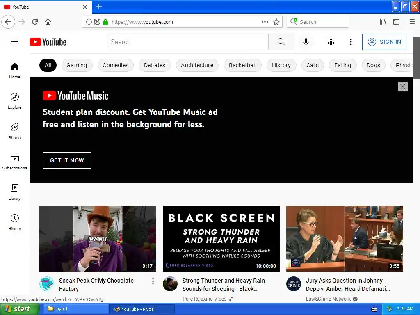This screenshot has width=420, height=315.
Task: Select the Debates filter chip
Action: pos(155,65)
